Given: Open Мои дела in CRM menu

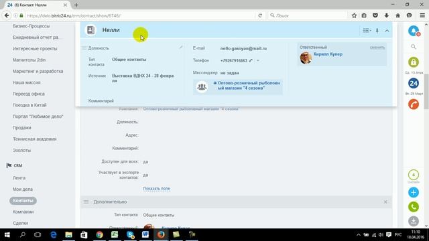Looking at the screenshot, I should [x=23, y=189].
